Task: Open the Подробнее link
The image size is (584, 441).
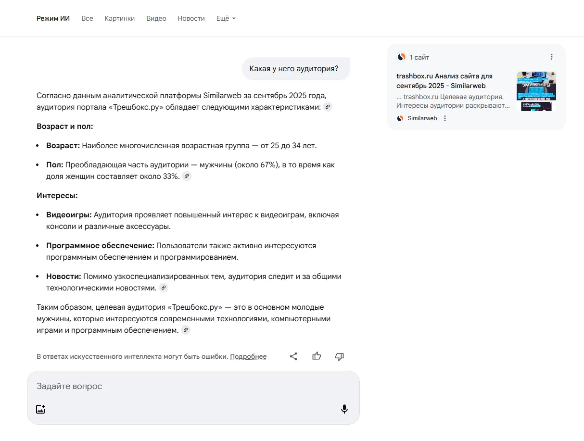Action: (248, 356)
